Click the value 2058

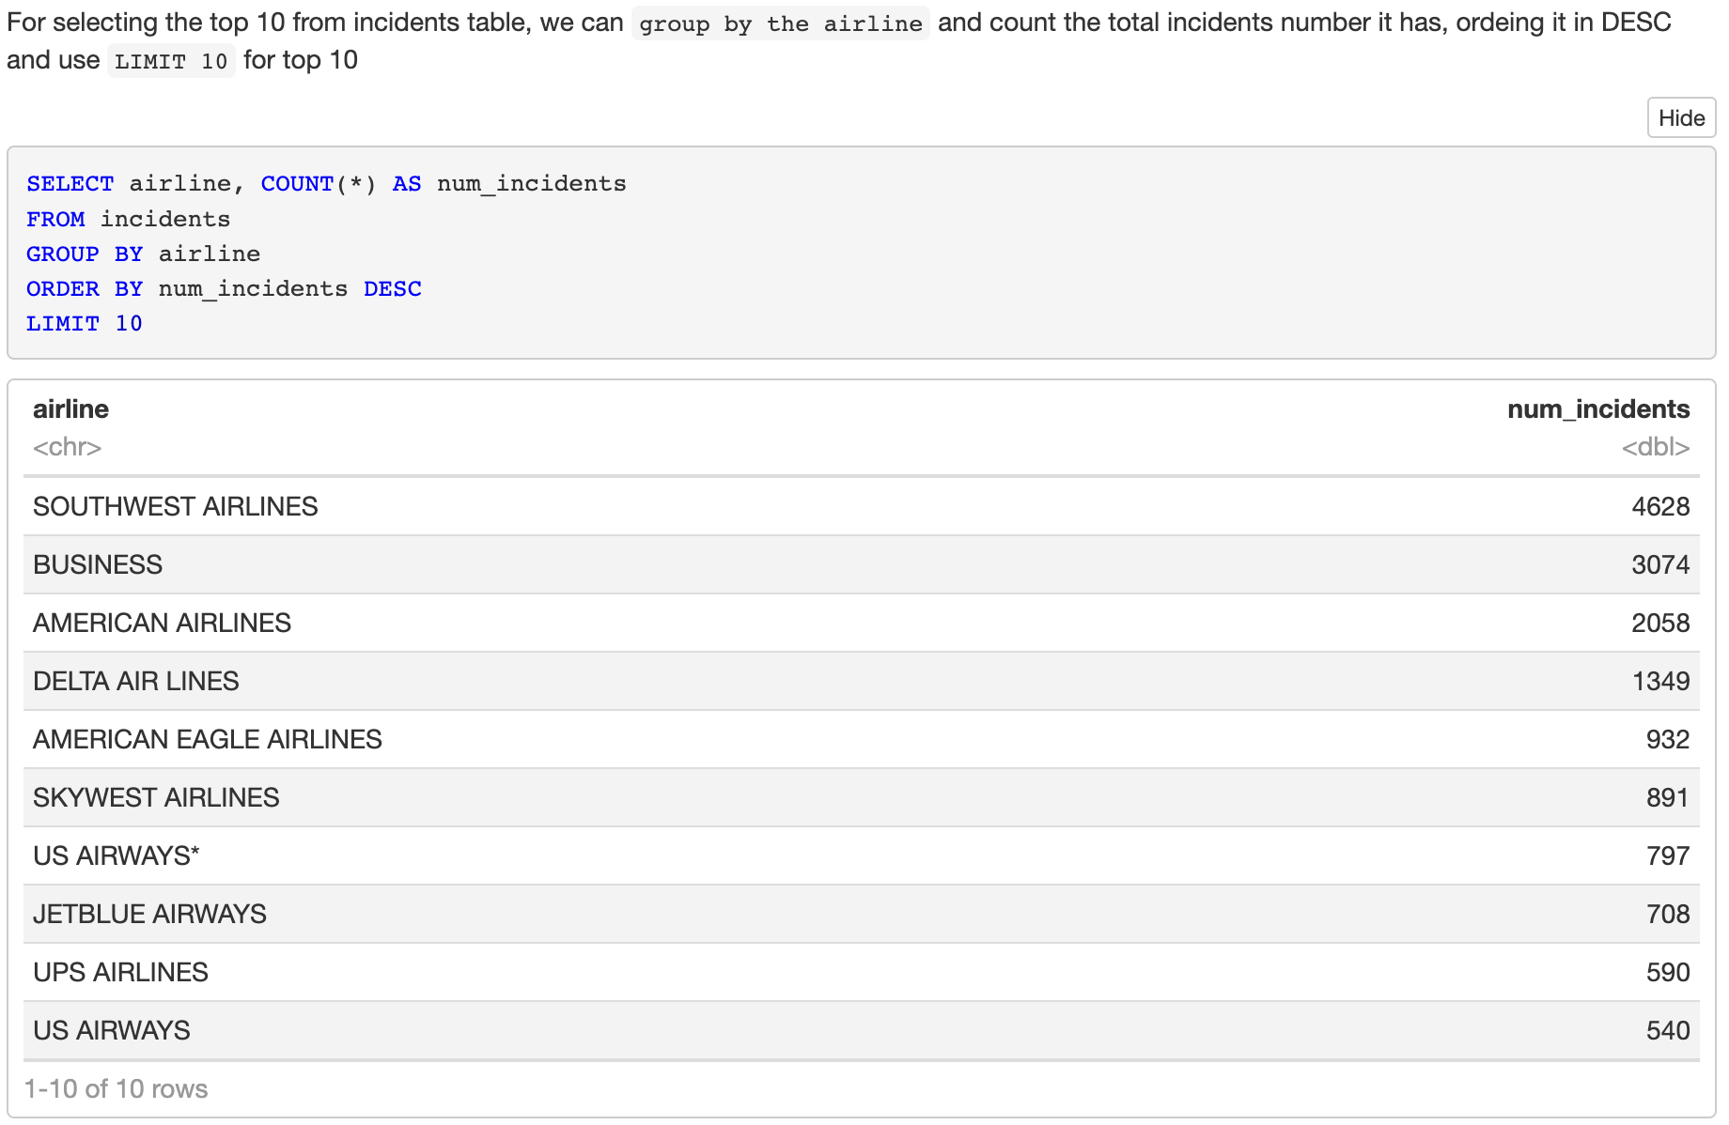(x=1660, y=623)
